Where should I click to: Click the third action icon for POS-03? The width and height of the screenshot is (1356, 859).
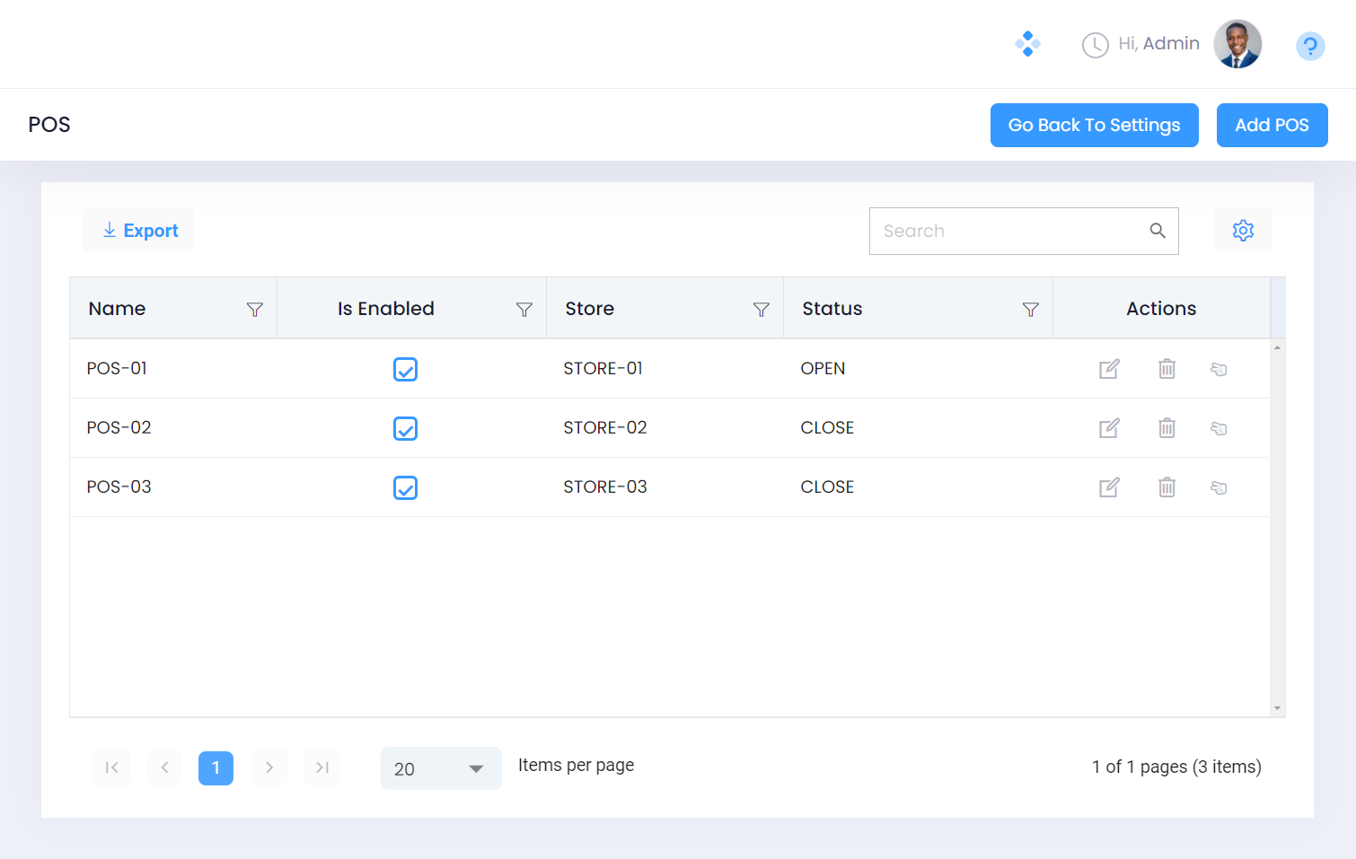click(x=1219, y=487)
